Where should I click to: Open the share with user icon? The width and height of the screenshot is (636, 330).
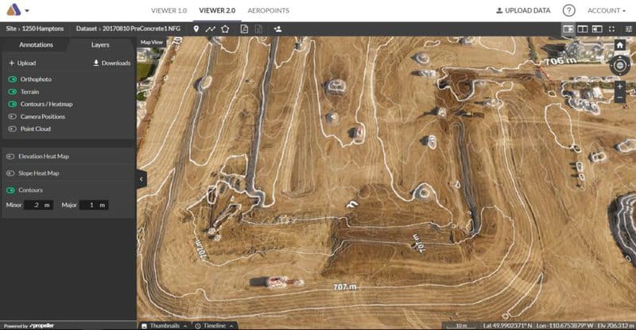(x=278, y=29)
